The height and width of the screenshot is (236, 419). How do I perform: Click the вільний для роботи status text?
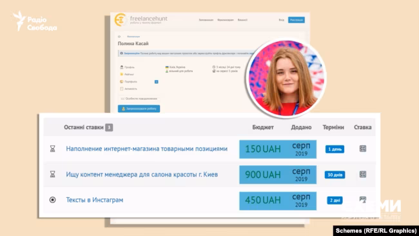tap(180, 71)
